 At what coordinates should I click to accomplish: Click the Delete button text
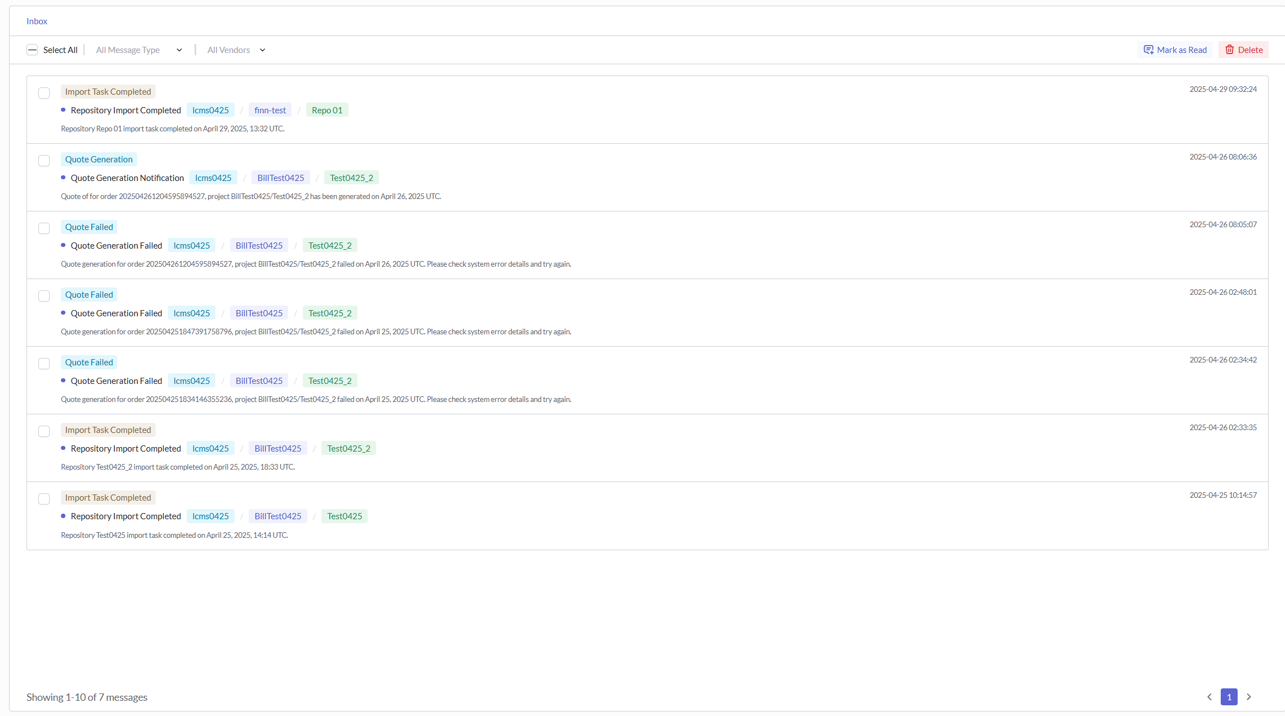1250,50
